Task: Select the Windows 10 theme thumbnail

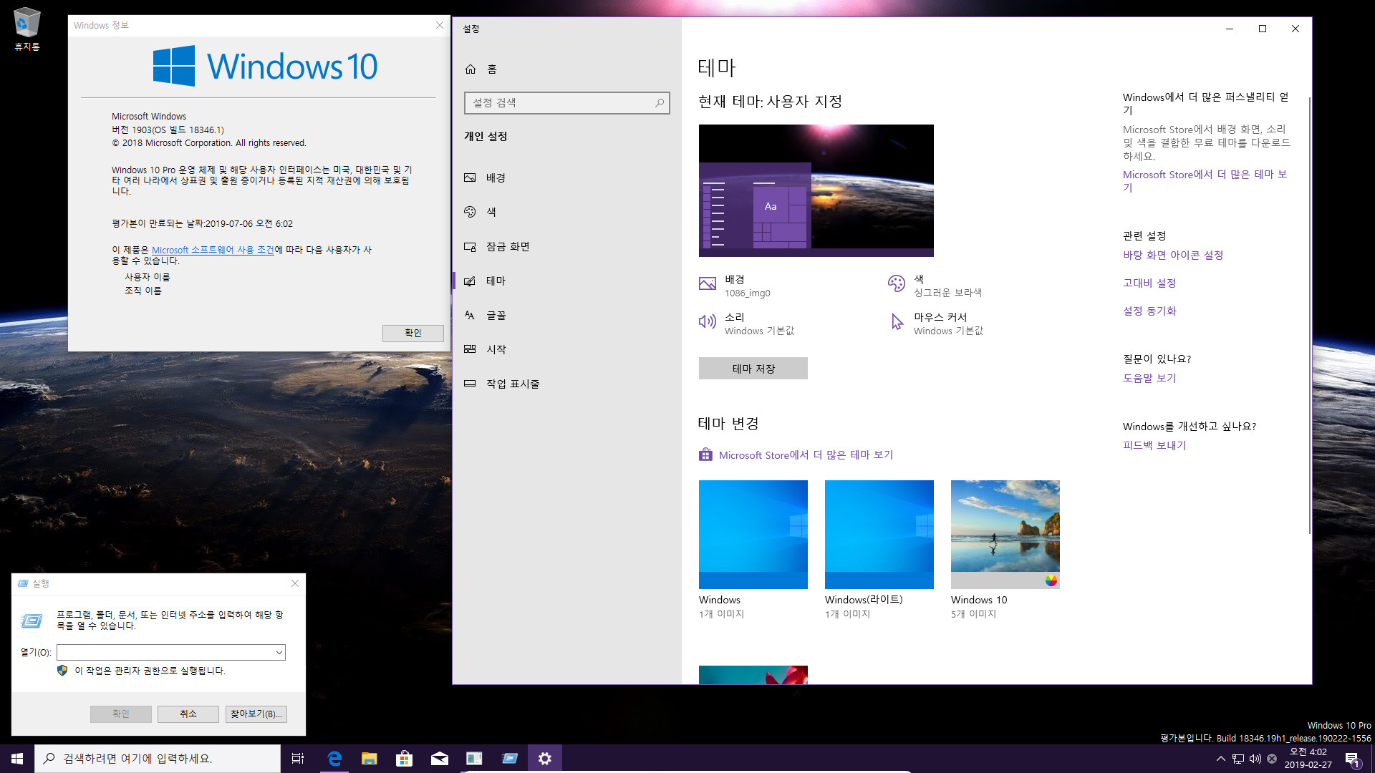Action: point(1005,535)
